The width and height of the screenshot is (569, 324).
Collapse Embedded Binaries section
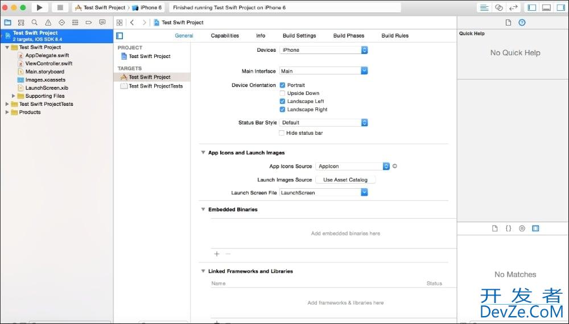pyautogui.click(x=203, y=210)
